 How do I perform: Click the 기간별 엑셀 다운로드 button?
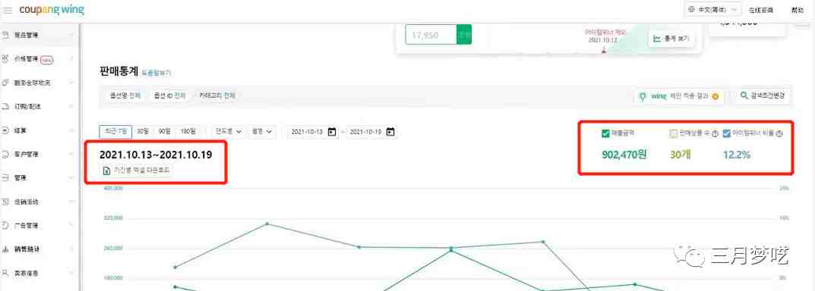(x=136, y=171)
